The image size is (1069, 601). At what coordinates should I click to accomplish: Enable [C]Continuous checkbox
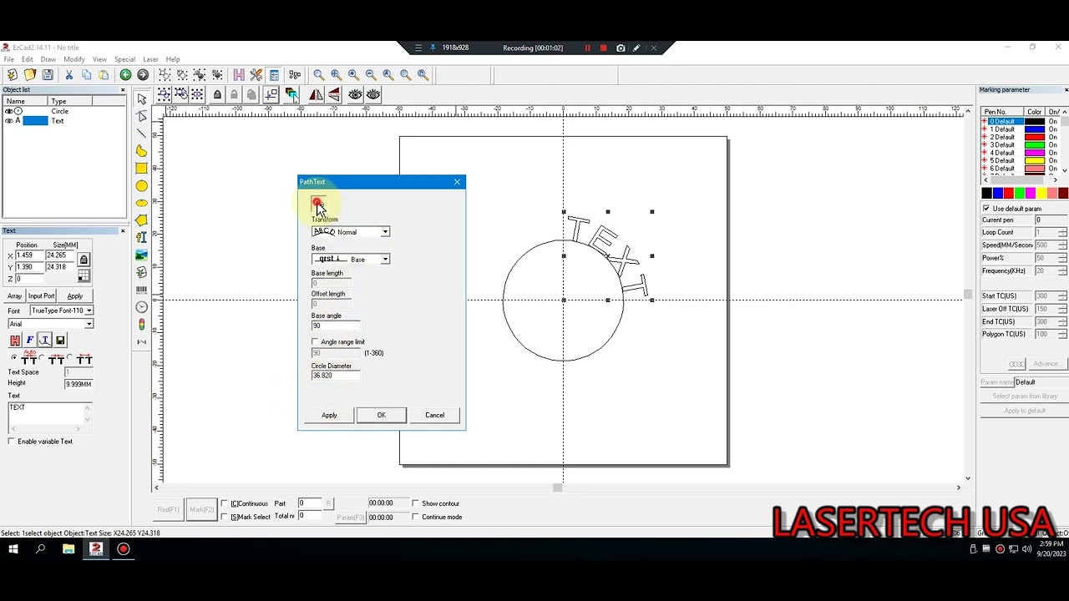point(224,504)
